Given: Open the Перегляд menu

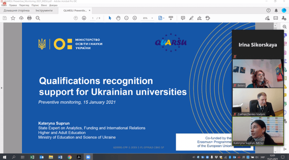Looking at the screenshot, I should tap(24, 5).
